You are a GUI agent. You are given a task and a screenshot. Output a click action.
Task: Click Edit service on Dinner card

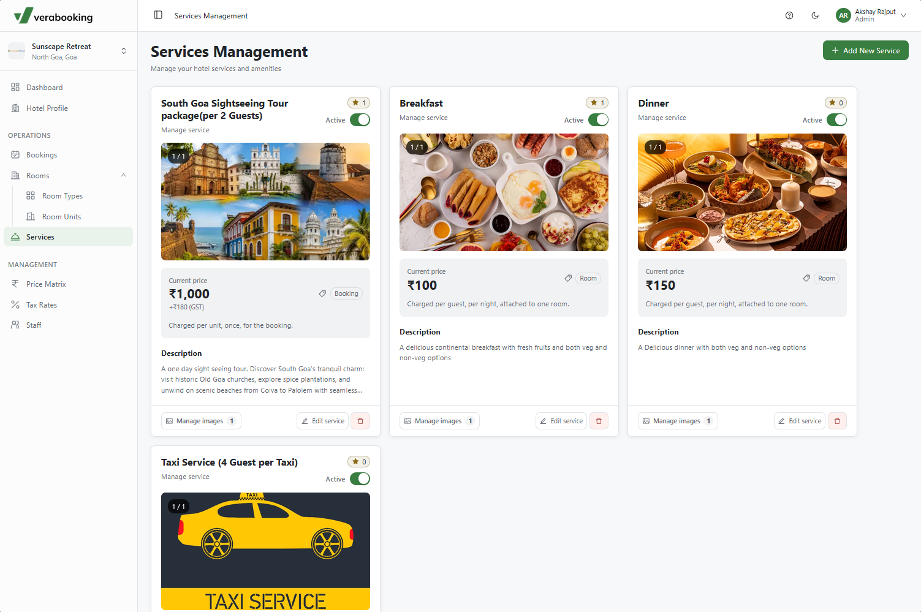coord(800,421)
